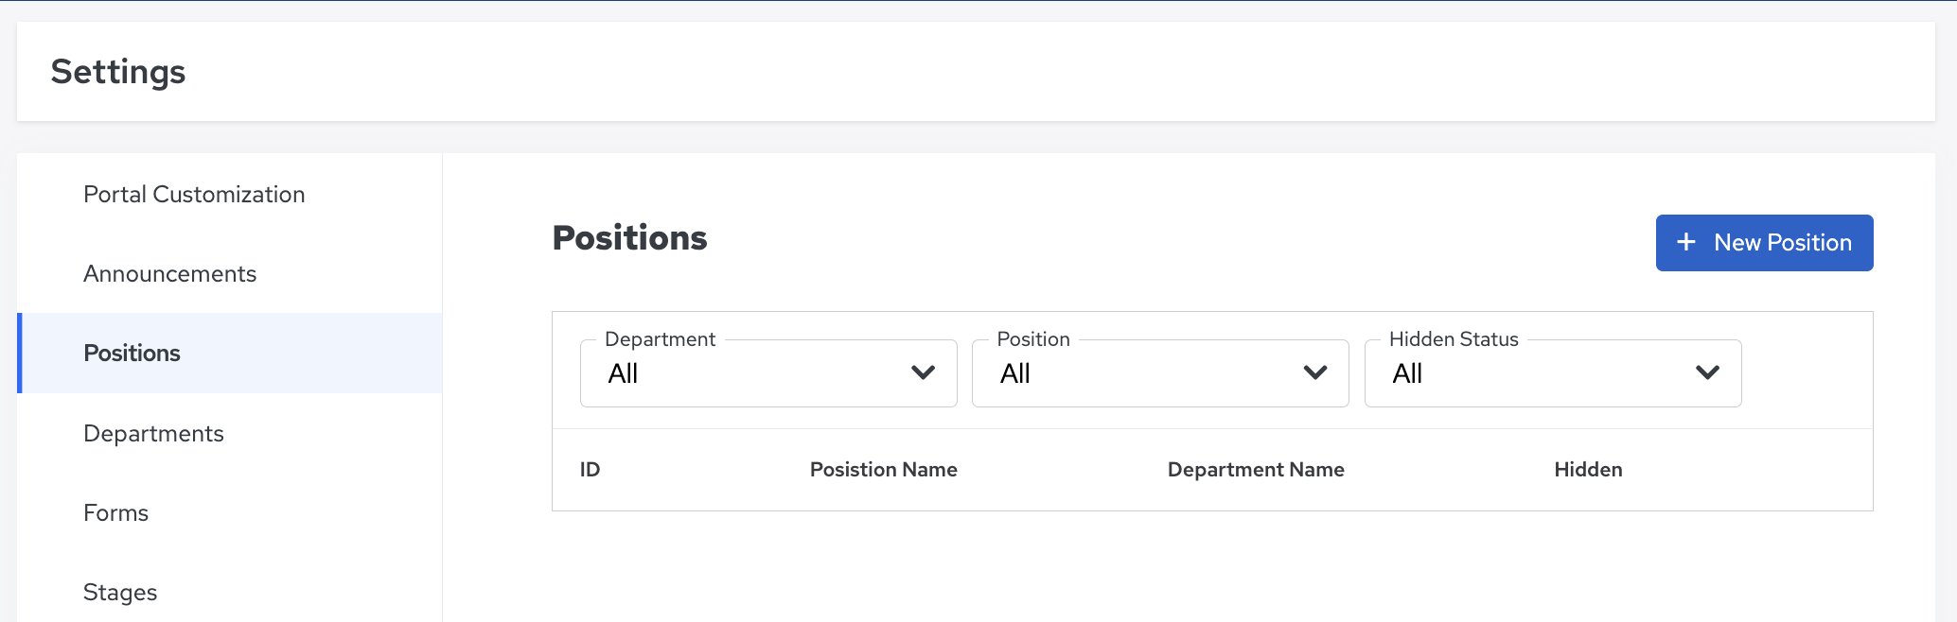Viewport: 1957px width, 622px height.
Task: Click the Hidden column header
Action: click(1588, 469)
